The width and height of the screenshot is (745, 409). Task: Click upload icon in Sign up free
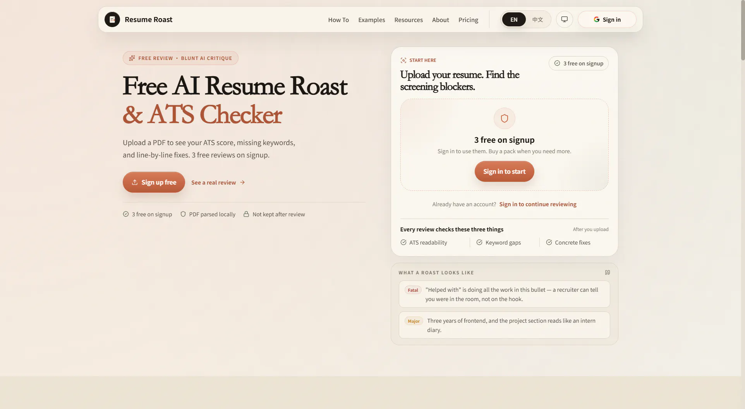click(x=135, y=182)
